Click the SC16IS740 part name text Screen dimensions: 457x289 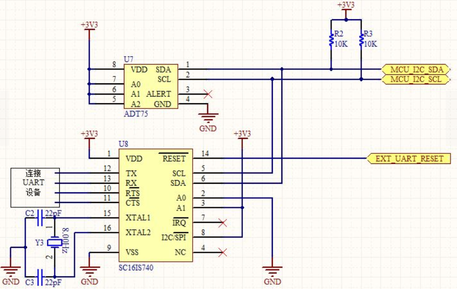point(136,268)
